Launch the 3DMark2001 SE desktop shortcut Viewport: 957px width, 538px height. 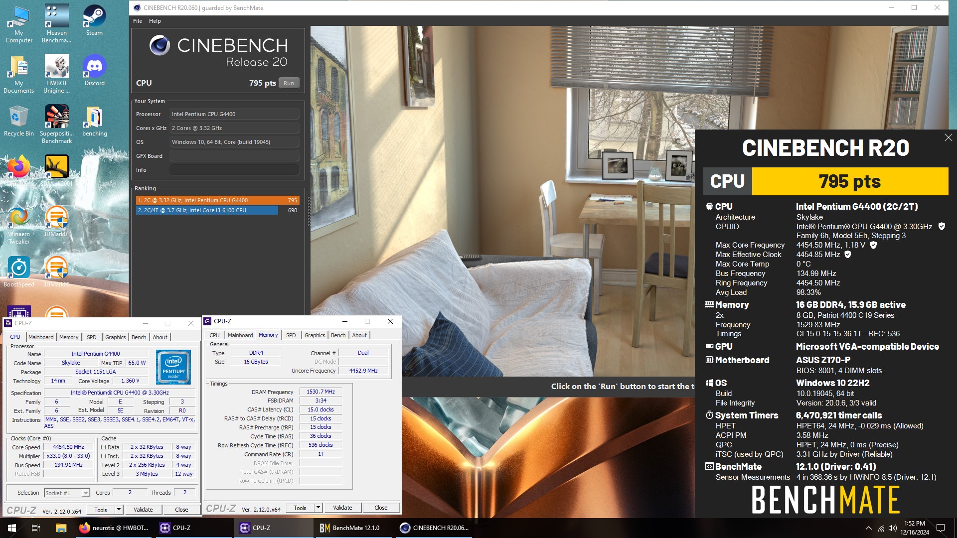pyautogui.click(x=56, y=173)
